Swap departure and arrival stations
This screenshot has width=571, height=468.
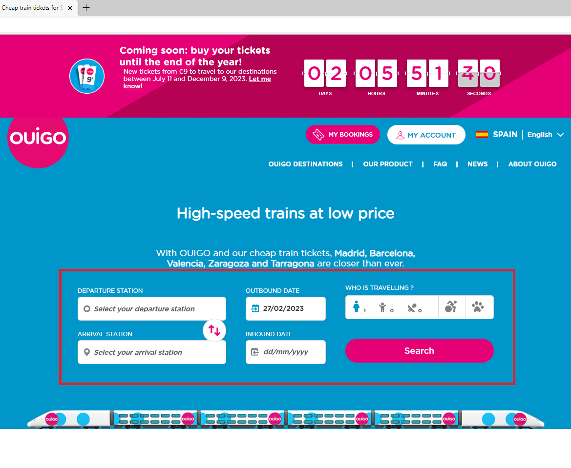[x=214, y=330]
